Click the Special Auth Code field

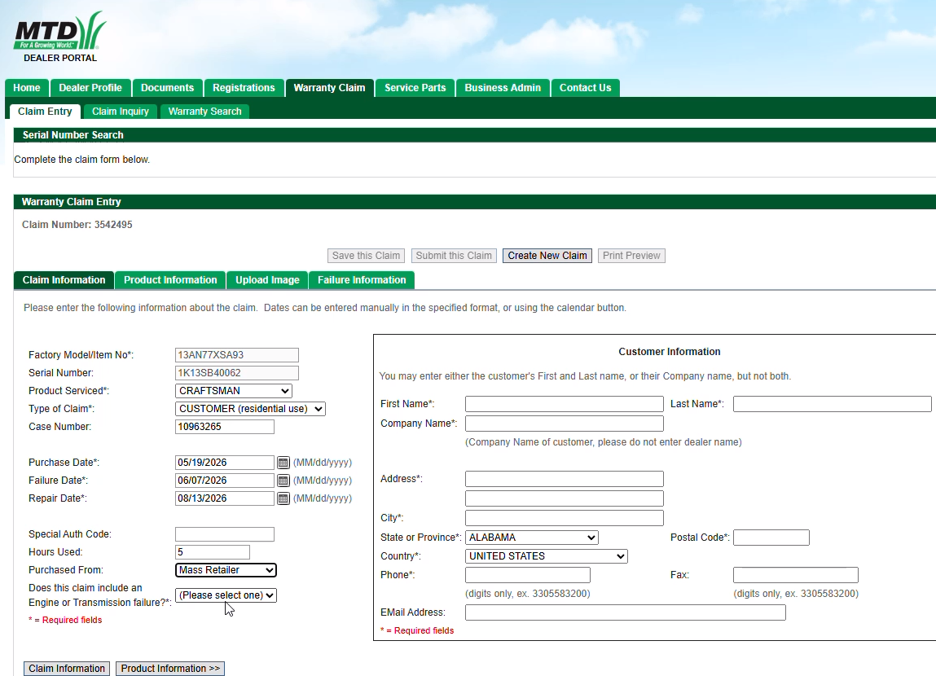(x=225, y=534)
